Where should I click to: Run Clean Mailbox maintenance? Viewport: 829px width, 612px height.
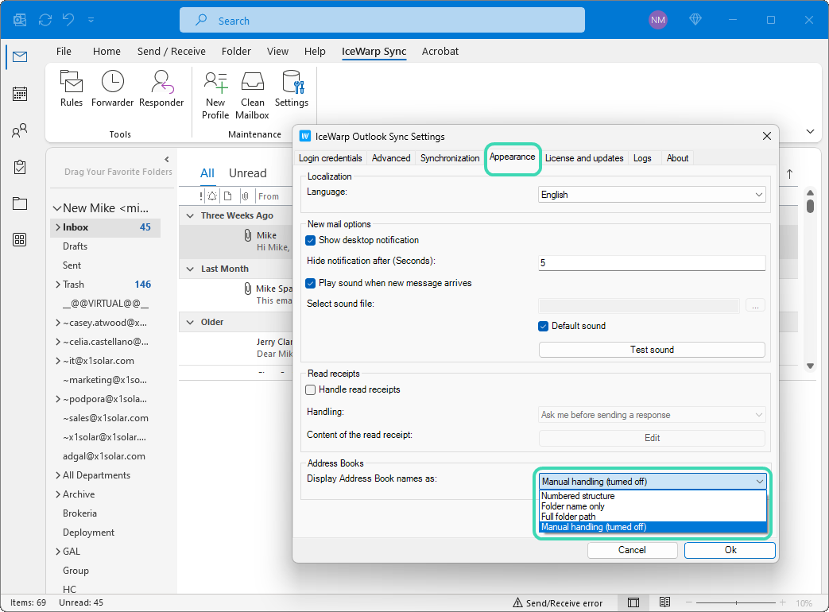point(253,95)
